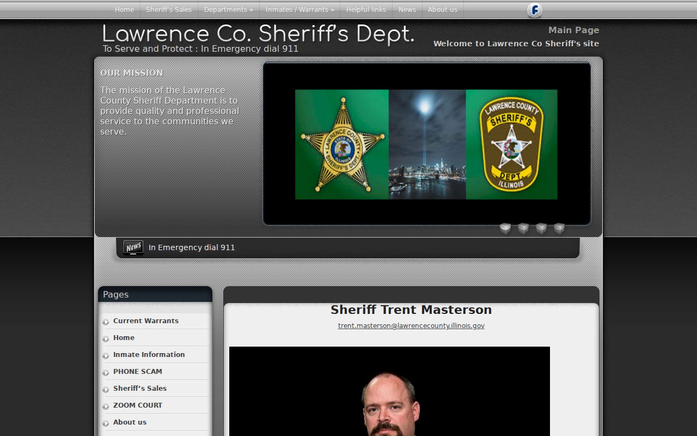Click the Lawrence Co. Sheriff's Dept. title

[258, 34]
